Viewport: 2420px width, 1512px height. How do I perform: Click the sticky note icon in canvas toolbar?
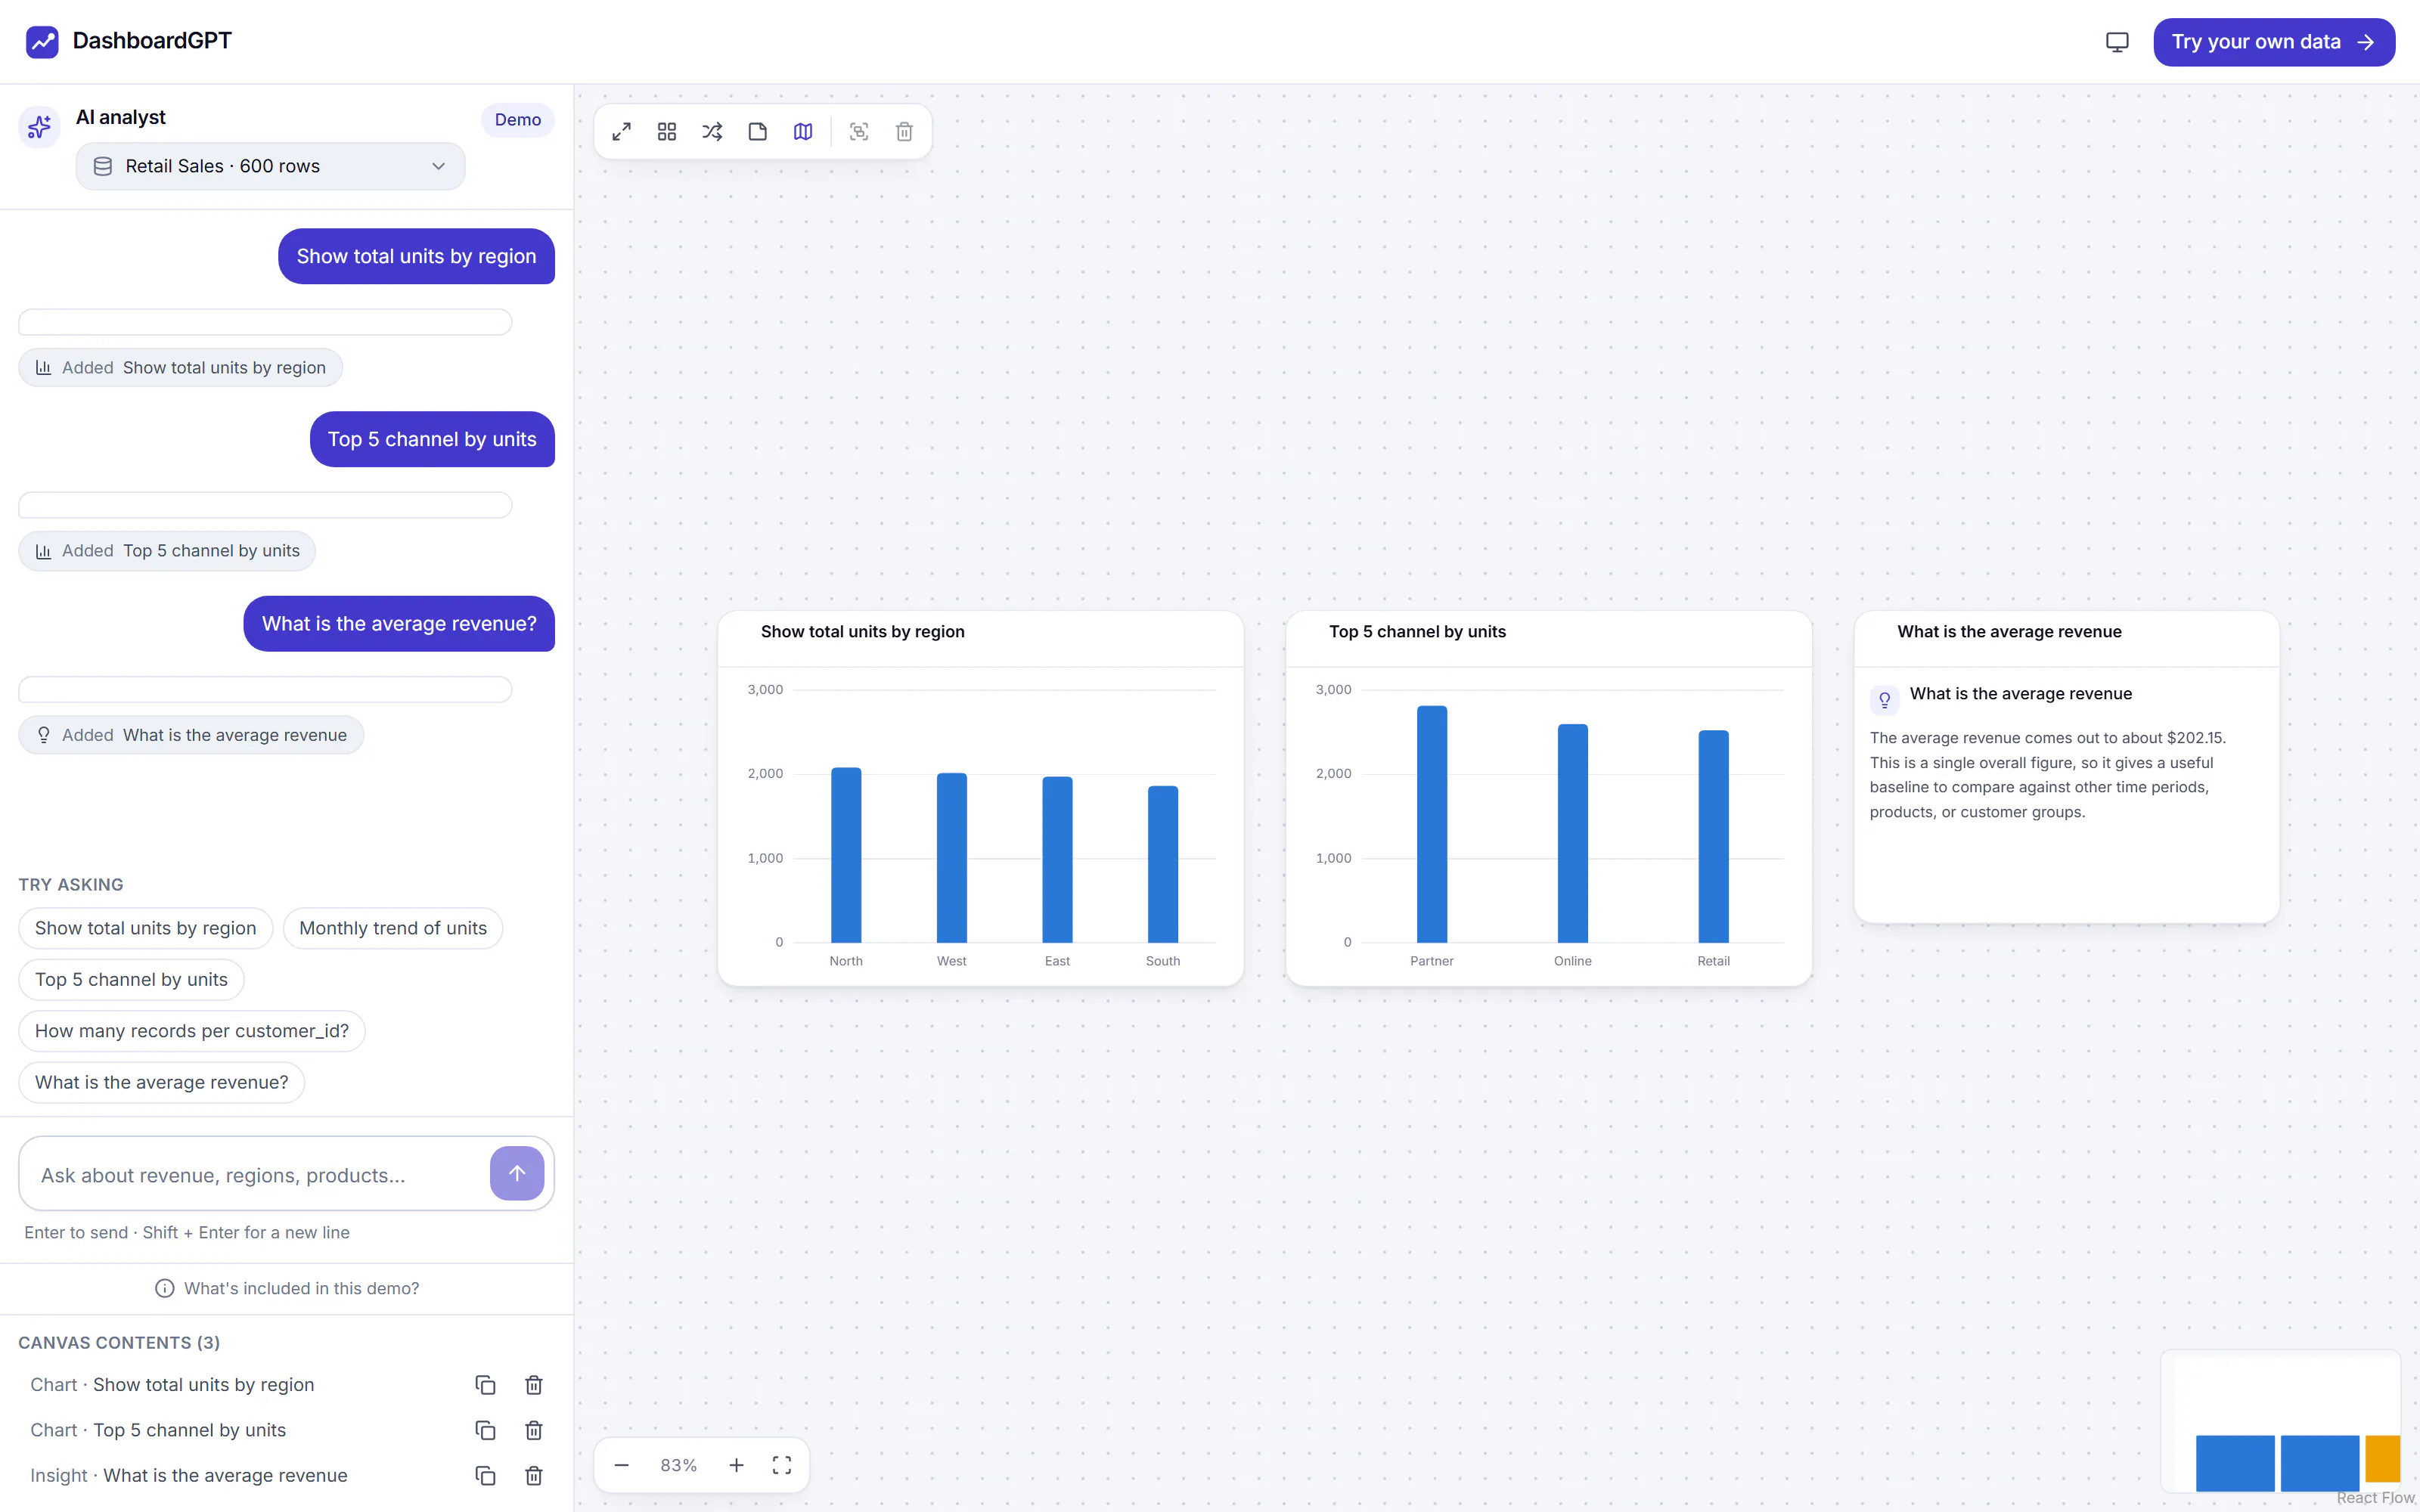(758, 132)
